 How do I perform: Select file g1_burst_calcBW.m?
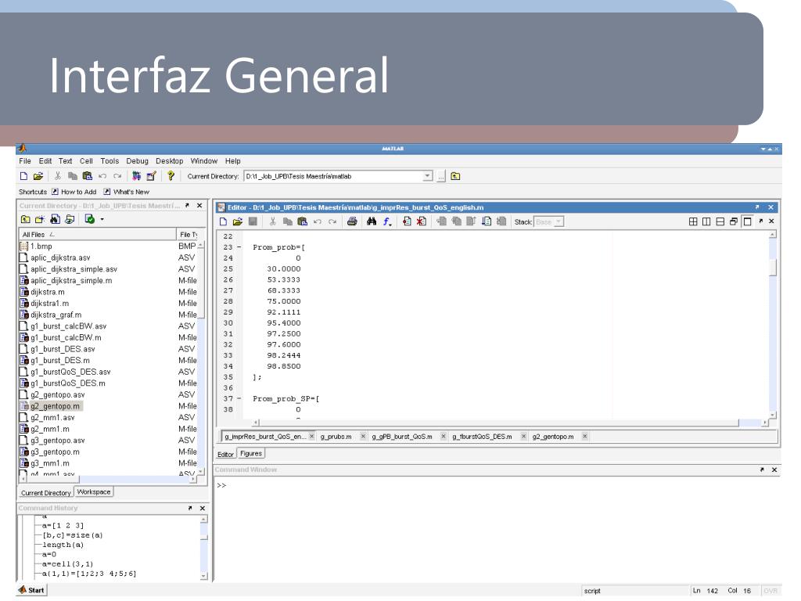click(x=66, y=338)
